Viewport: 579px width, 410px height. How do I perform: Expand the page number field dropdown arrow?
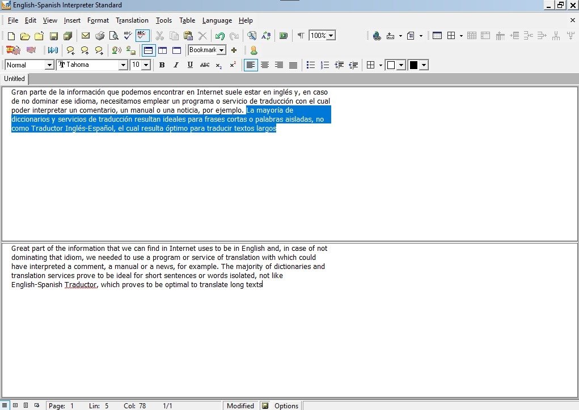click(x=421, y=36)
